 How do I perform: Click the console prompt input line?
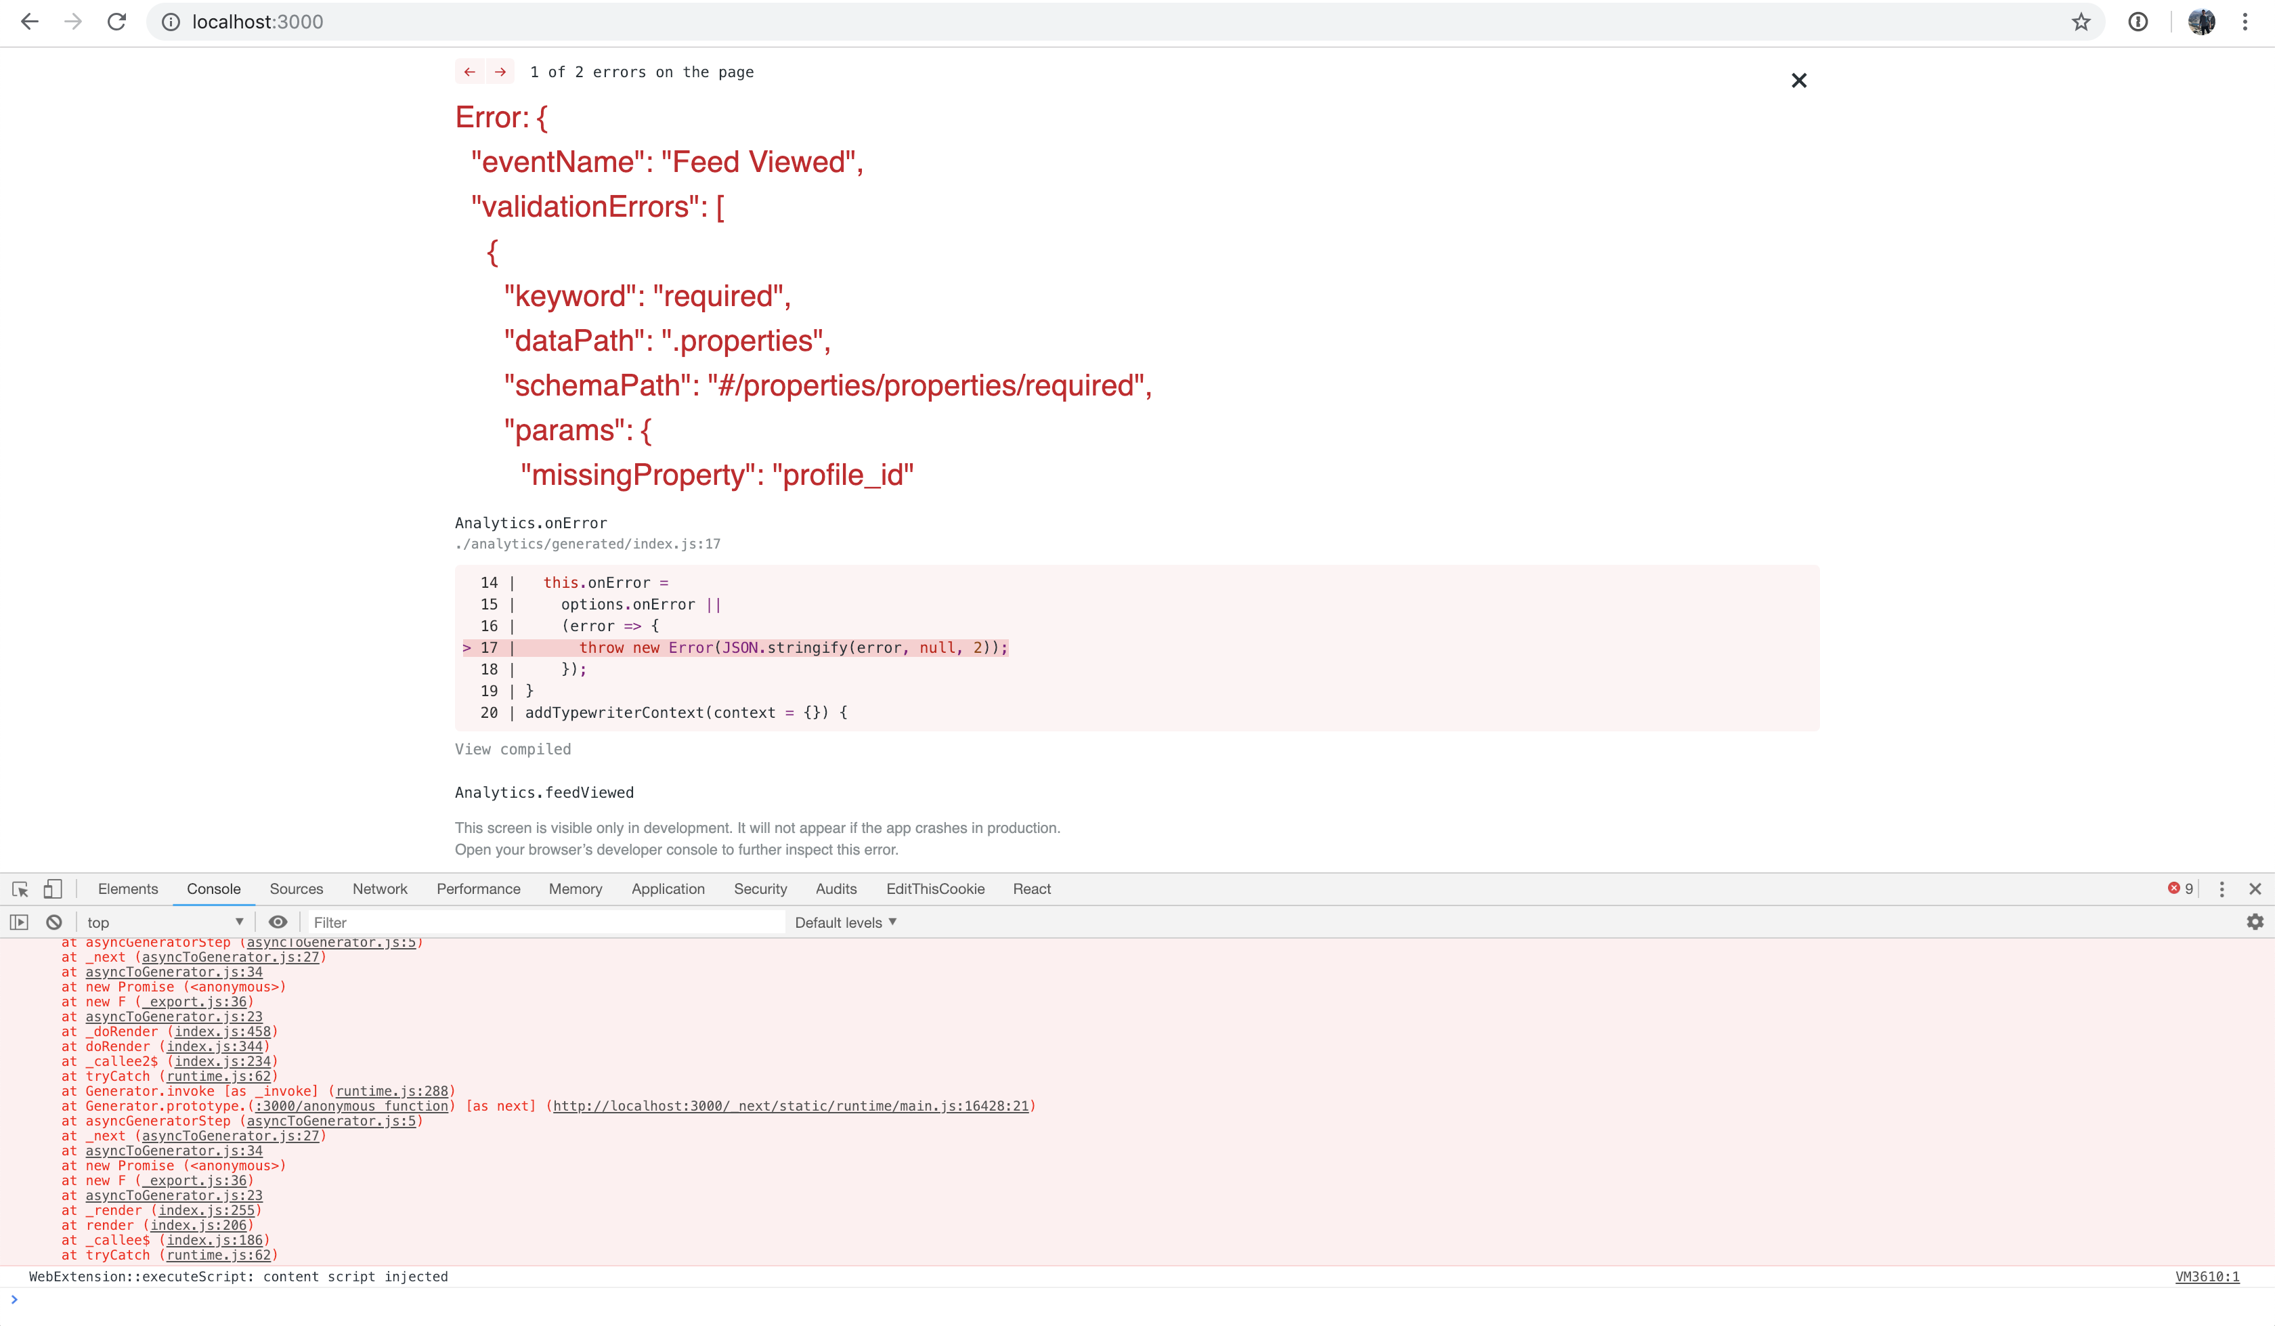[1137, 1300]
